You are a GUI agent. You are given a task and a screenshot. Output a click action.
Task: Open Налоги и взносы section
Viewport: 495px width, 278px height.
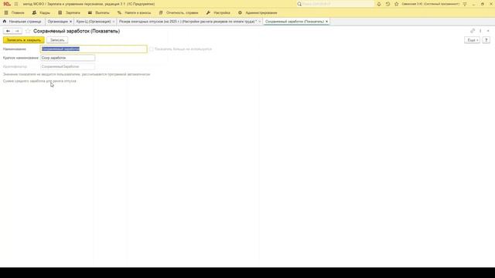(134, 12)
